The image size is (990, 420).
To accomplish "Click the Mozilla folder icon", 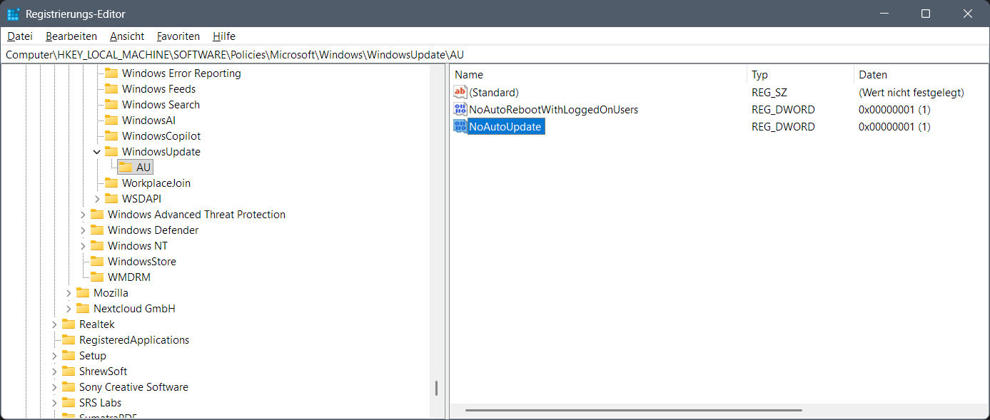I will click(x=83, y=292).
